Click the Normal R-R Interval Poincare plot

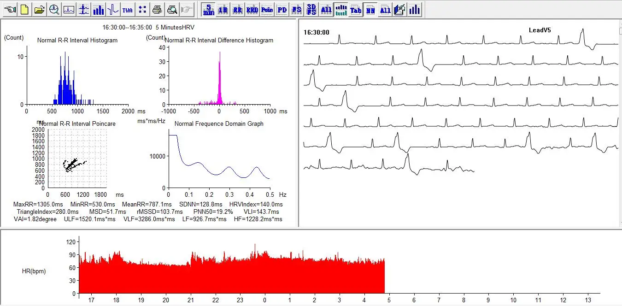78,159
